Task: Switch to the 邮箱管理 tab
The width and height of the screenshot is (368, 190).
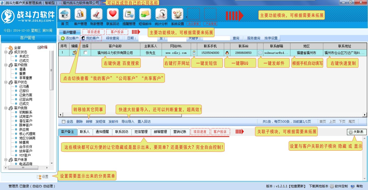Action: pyautogui.click(x=160, y=132)
